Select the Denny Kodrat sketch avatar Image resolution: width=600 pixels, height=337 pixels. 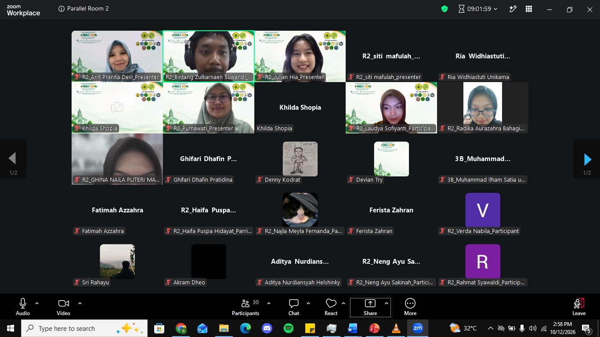[300, 159]
